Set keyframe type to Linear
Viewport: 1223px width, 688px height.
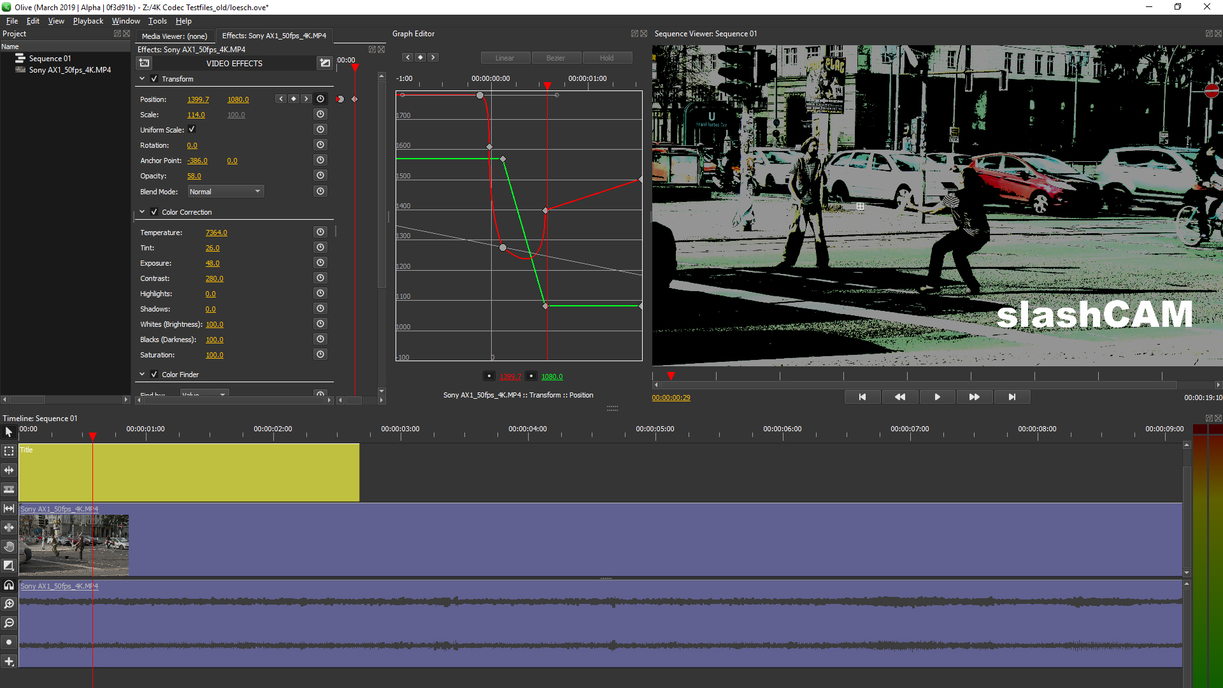click(x=505, y=58)
